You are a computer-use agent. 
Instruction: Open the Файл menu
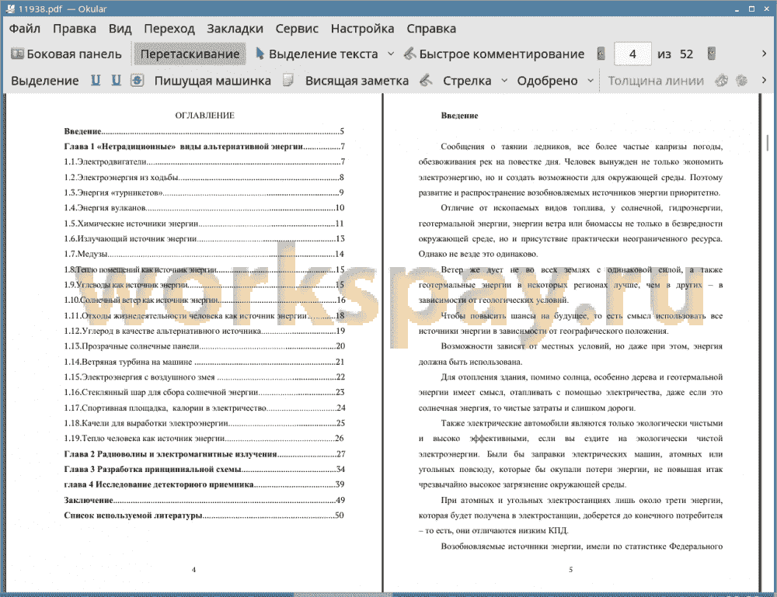[x=25, y=29]
